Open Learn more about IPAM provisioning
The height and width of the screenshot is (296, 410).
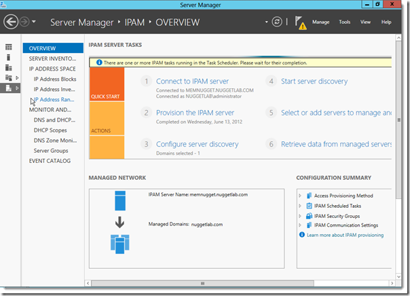(345, 235)
